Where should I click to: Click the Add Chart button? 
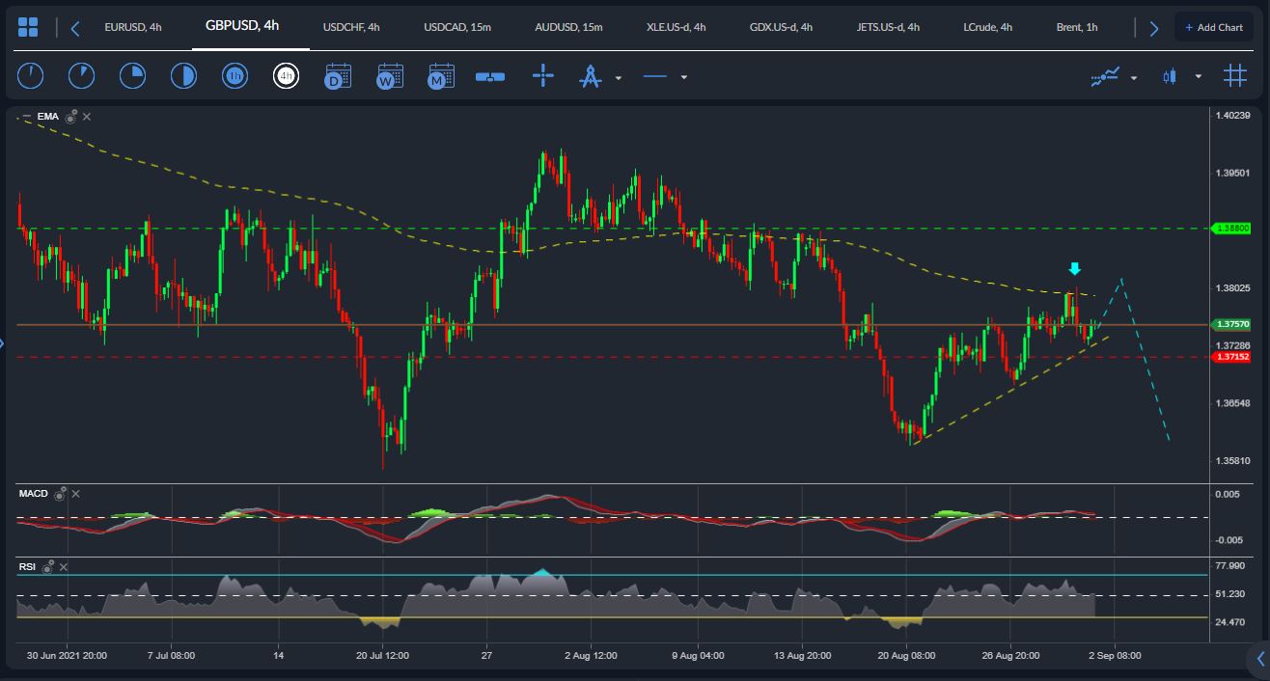[1214, 27]
